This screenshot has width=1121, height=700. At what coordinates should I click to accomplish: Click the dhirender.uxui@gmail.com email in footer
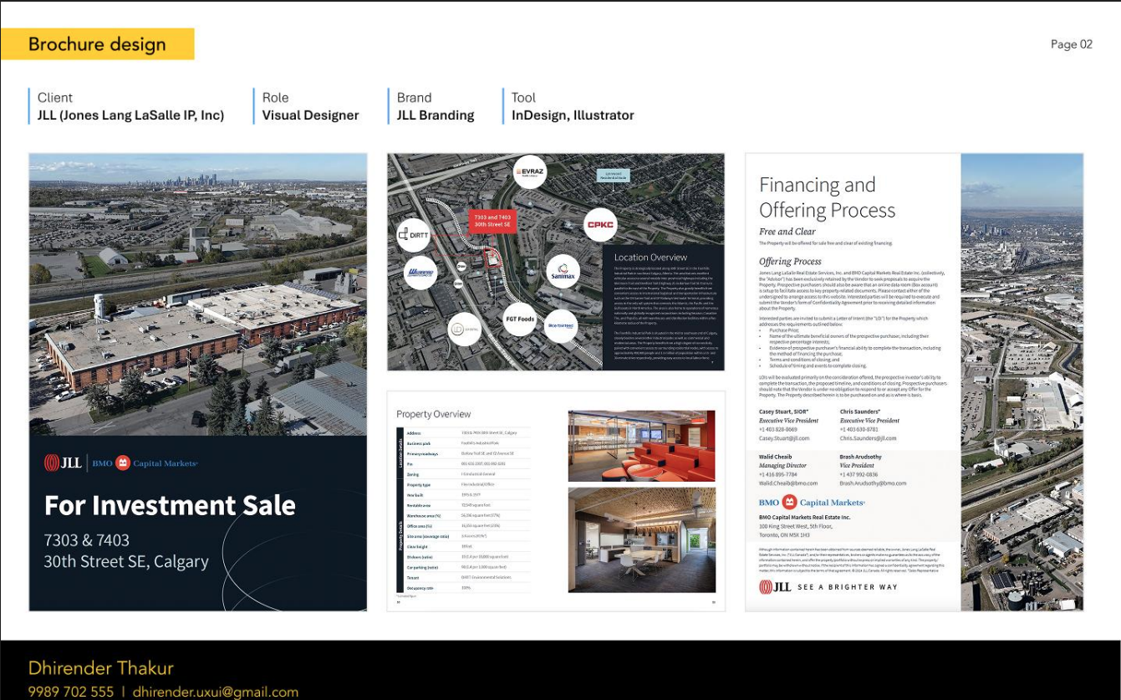[x=216, y=692]
